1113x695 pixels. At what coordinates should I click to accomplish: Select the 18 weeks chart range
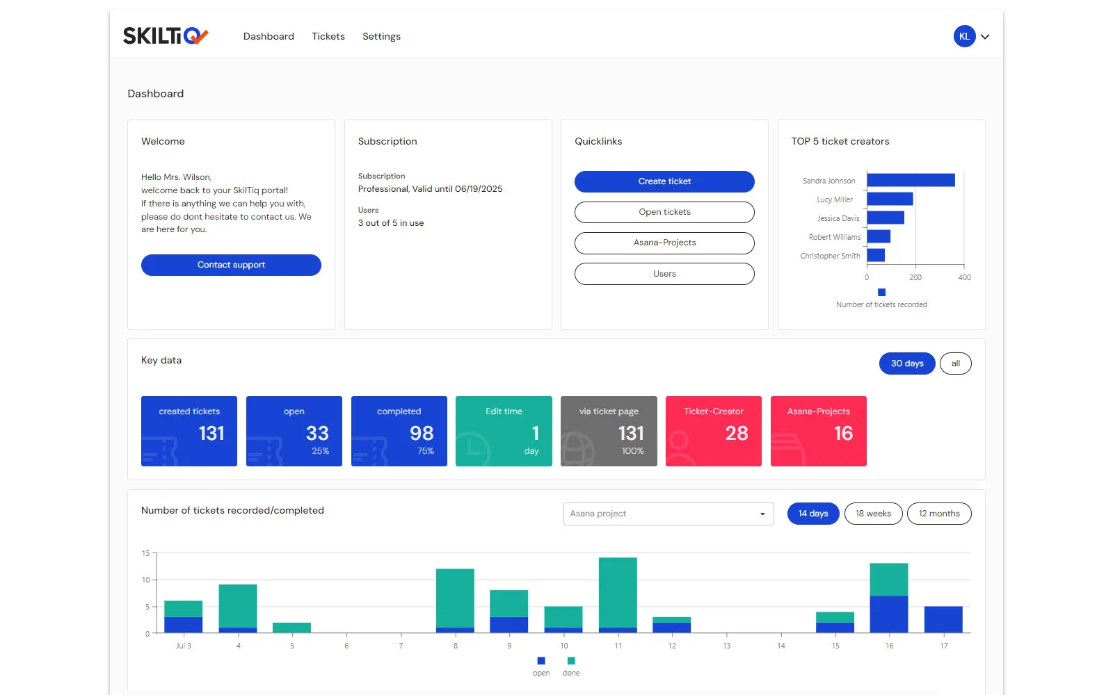873,514
